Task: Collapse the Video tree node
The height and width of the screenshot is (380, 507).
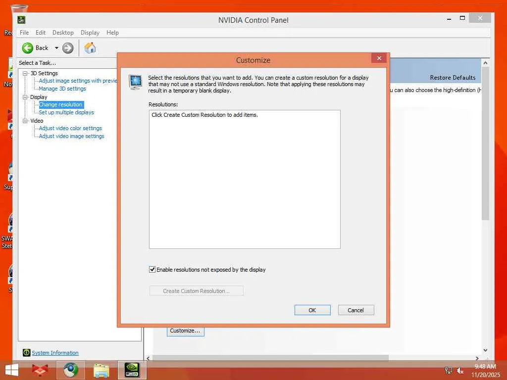Action: pos(25,121)
